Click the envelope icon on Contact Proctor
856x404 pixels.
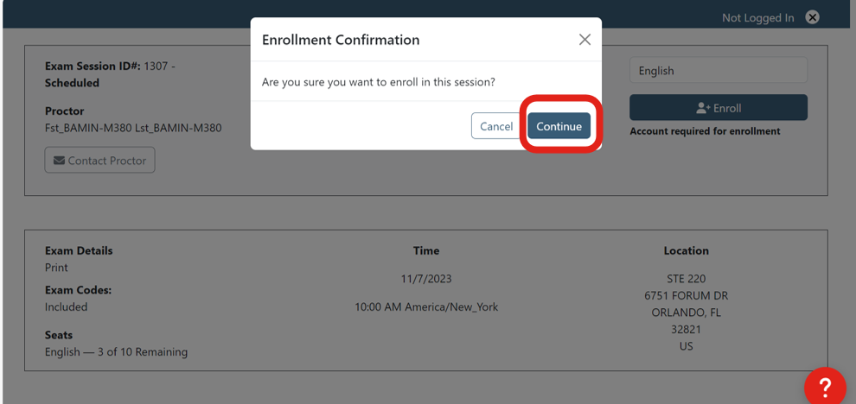pyautogui.click(x=60, y=161)
